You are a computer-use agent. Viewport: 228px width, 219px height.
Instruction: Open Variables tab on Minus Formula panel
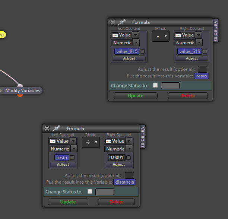pos(216,31)
